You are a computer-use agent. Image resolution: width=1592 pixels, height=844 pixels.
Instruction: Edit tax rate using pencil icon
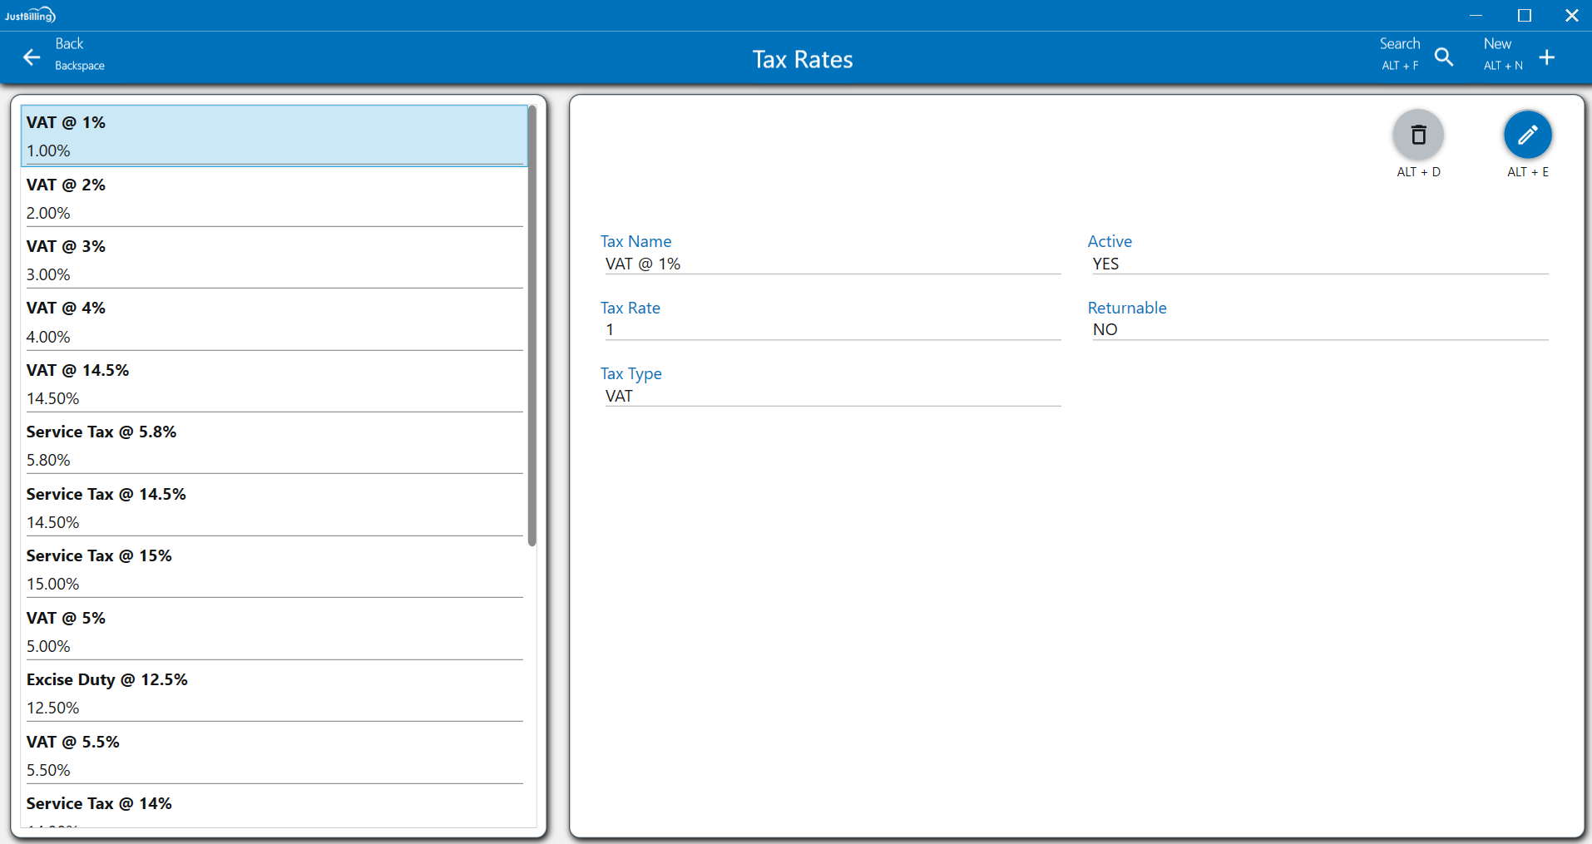(1527, 135)
